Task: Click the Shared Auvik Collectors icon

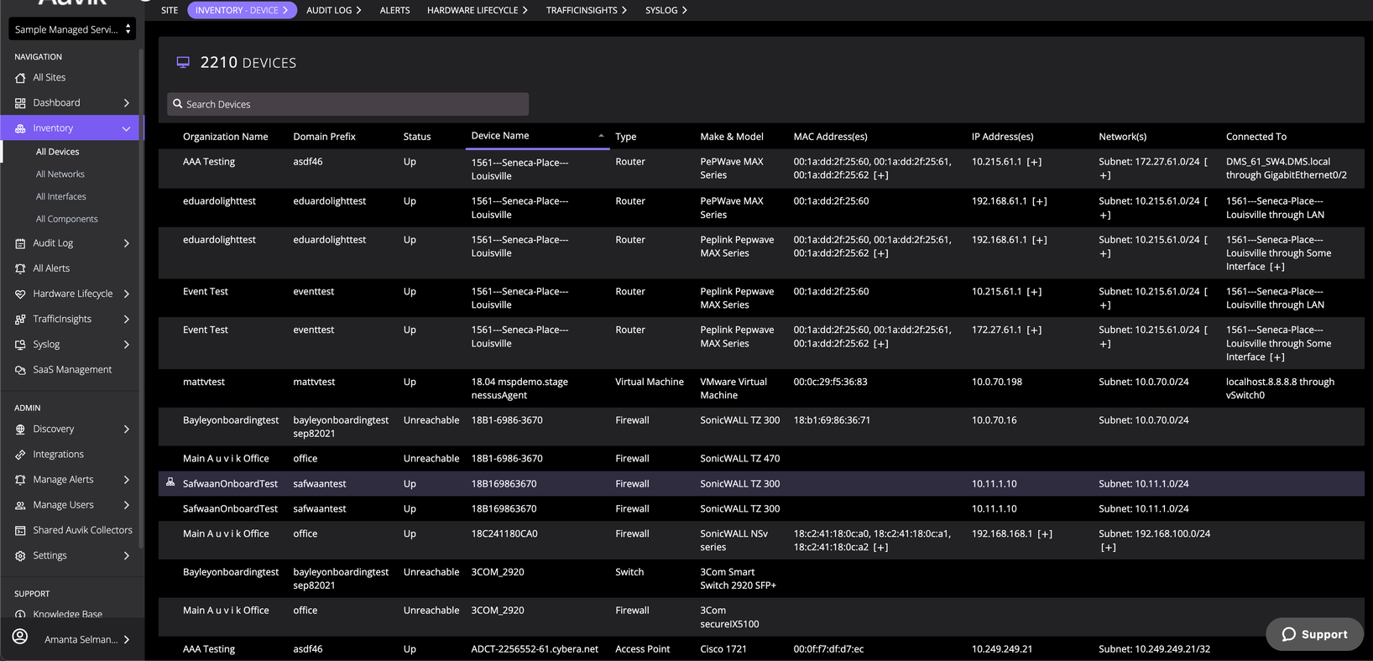Action: 20,530
